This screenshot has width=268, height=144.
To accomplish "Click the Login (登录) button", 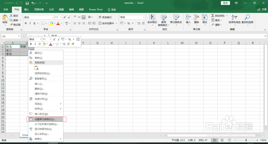I will [x=225, y=3].
